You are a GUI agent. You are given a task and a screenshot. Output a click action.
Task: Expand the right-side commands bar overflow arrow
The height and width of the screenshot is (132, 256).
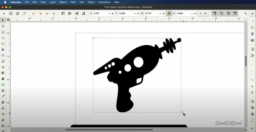[x=252, y=128]
